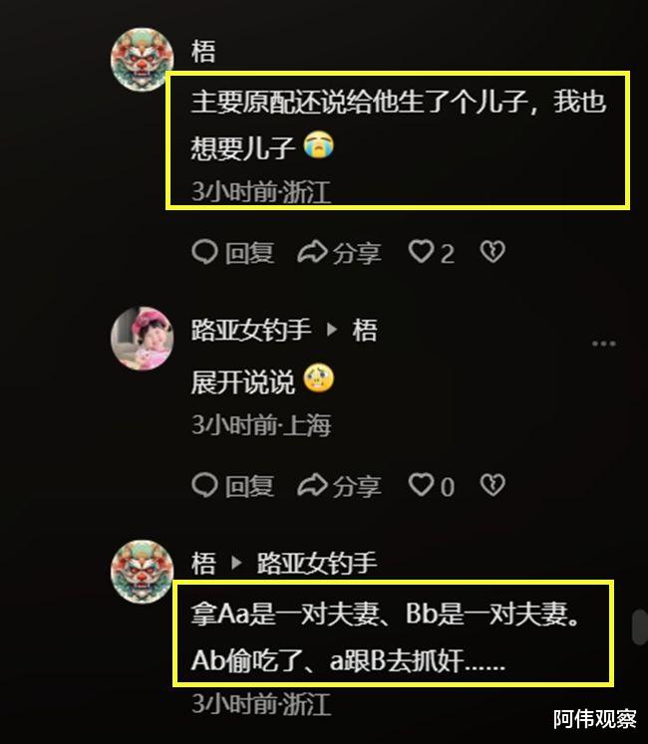This screenshot has width=648, height=744.
Task: Click broken heart icon under 展开说说 comment
Action: [492, 485]
